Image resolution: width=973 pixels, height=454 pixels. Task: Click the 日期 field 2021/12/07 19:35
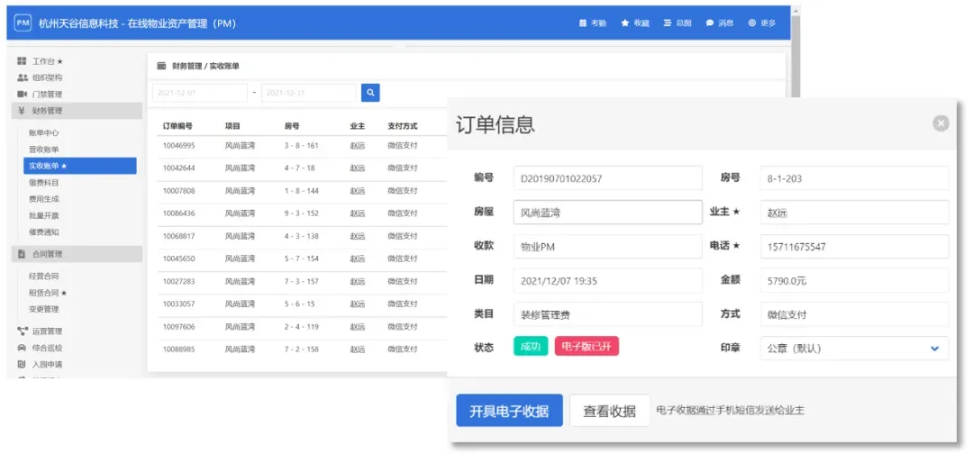tap(608, 280)
